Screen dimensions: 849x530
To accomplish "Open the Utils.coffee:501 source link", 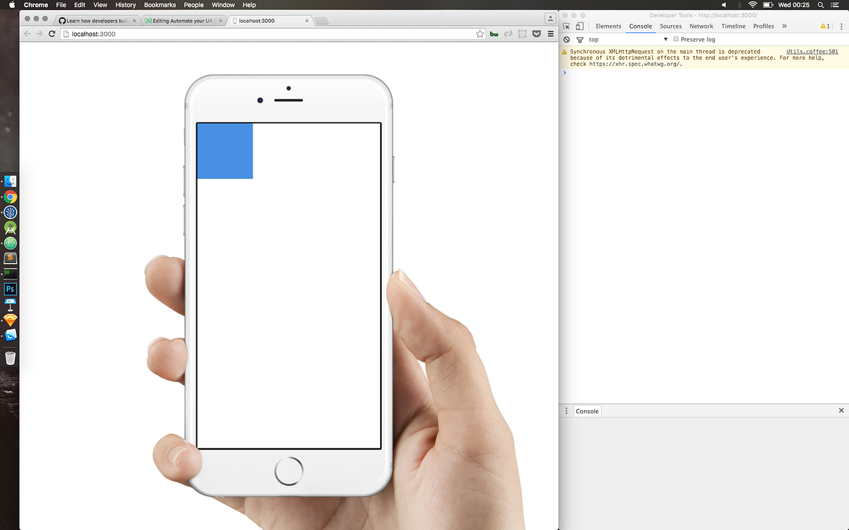I will pos(812,51).
